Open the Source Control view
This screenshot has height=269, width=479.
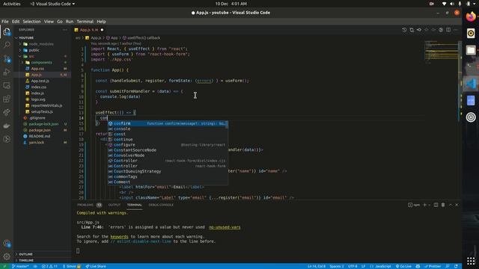click(7, 58)
